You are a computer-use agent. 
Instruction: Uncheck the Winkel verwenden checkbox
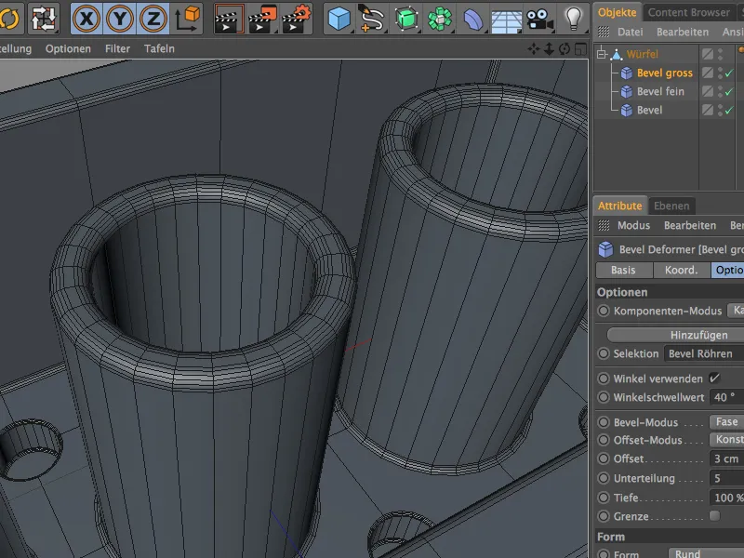click(x=714, y=379)
